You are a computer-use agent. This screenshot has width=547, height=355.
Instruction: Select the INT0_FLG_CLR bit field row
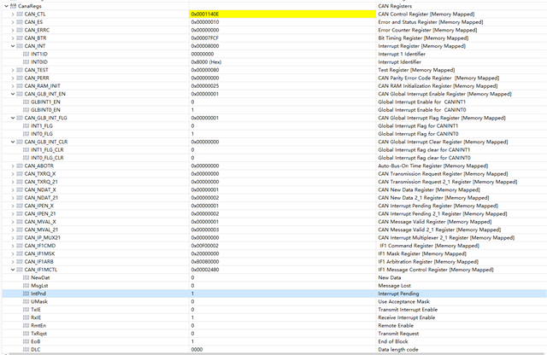(274, 158)
